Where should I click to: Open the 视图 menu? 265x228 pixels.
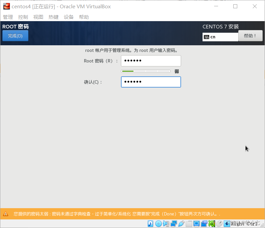pos(38,17)
